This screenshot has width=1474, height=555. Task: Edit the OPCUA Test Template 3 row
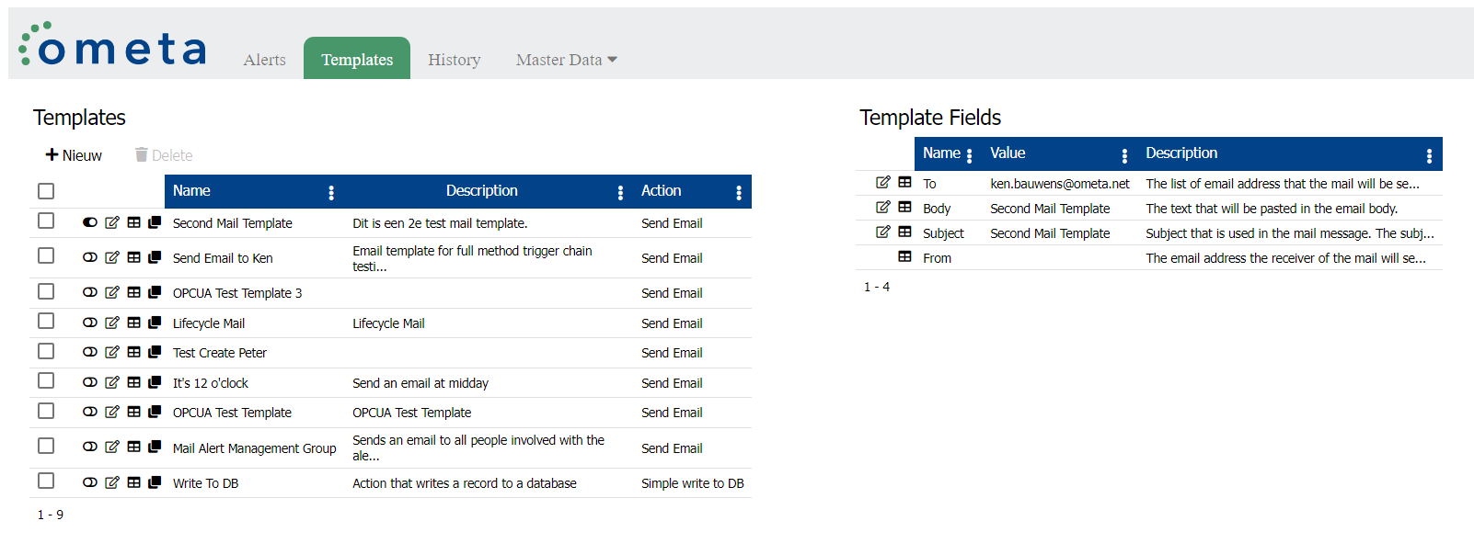[112, 292]
